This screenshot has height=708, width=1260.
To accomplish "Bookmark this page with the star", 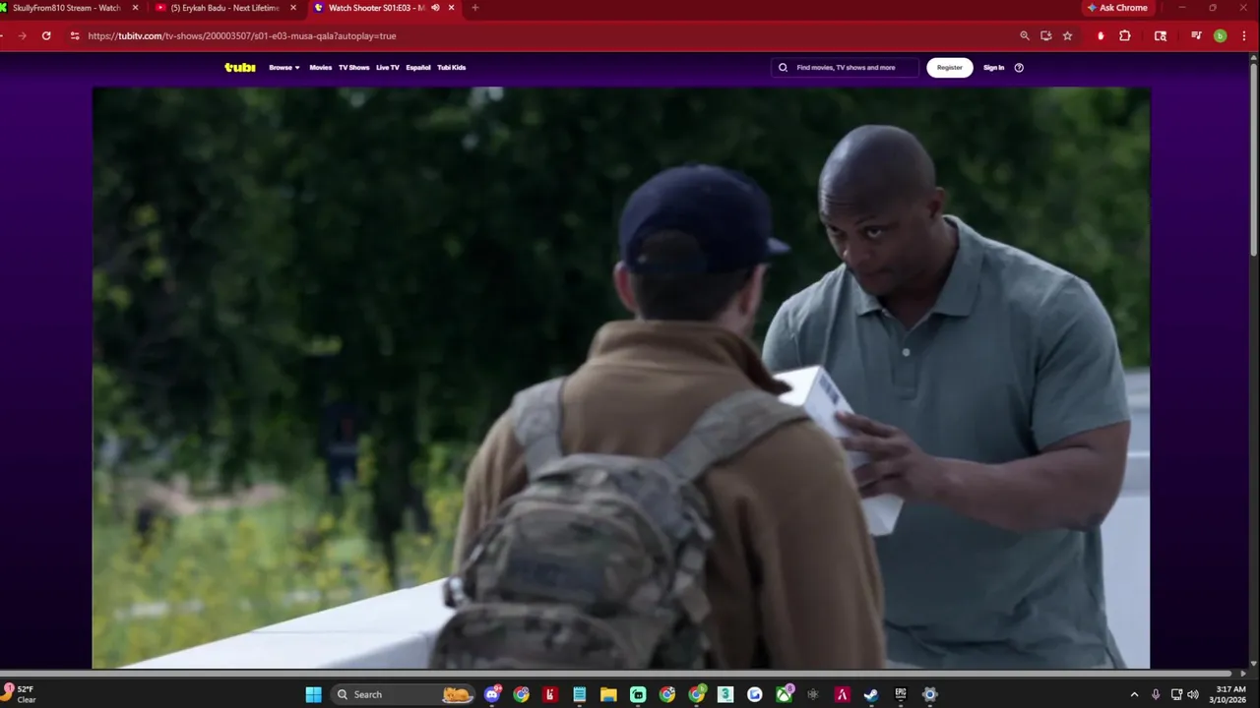I will coord(1068,35).
